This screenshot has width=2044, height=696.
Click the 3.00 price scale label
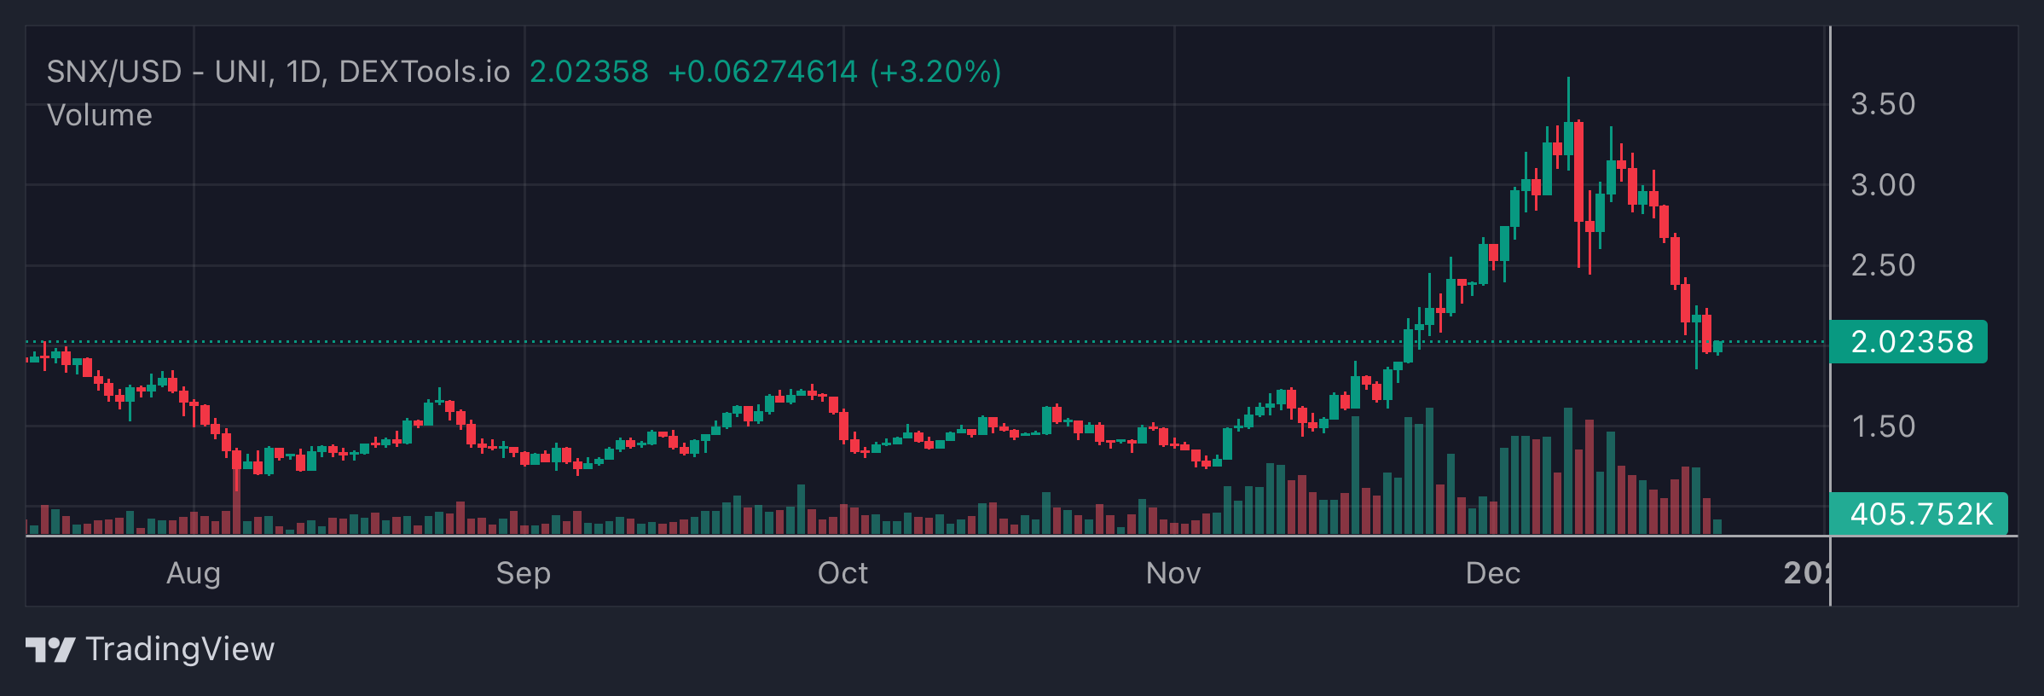pos(1883,185)
